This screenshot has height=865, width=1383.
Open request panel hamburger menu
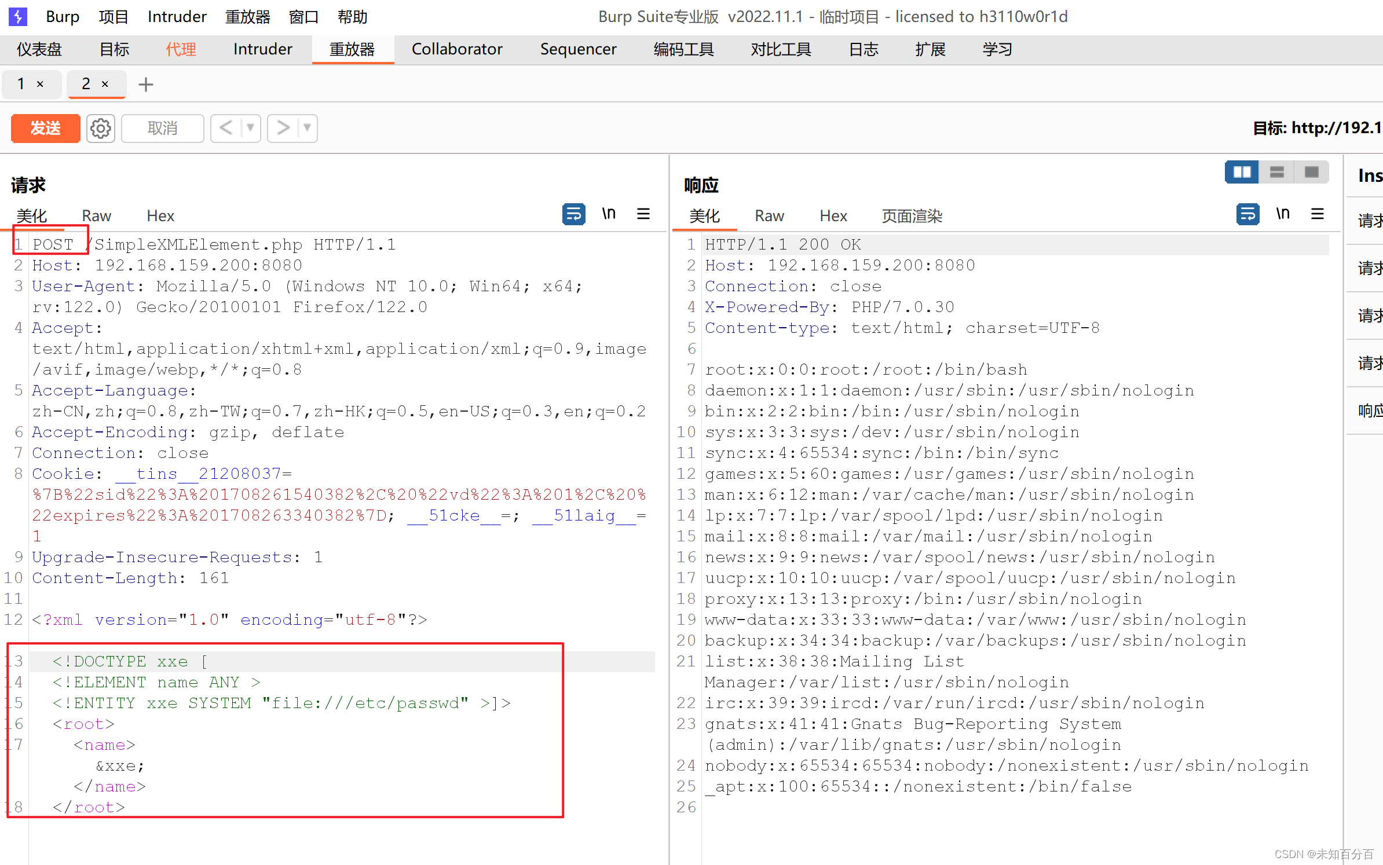(x=643, y=214)
